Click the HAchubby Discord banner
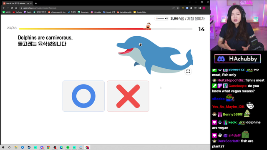 237,59
